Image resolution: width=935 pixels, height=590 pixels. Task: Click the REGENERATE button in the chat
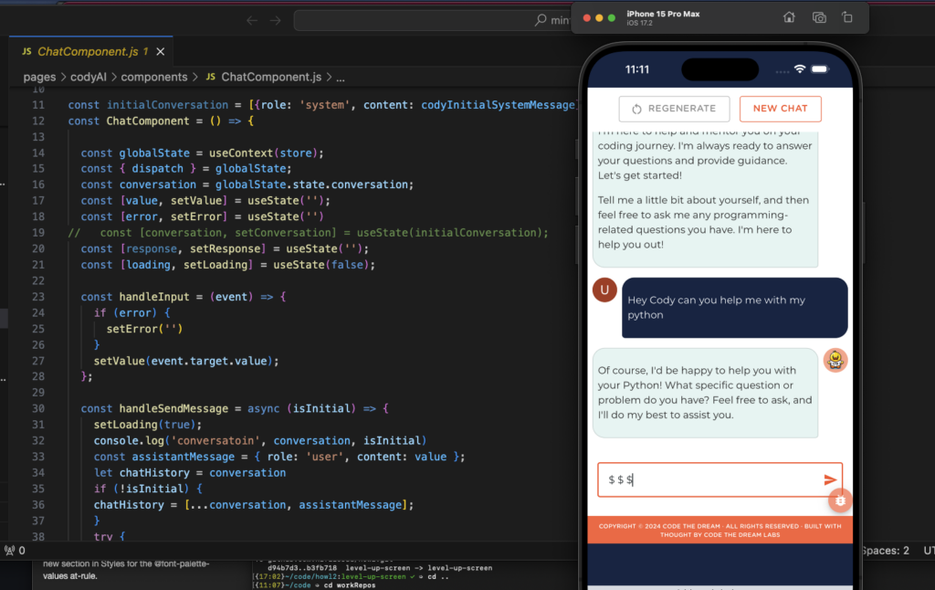click(x=674, y=109)
